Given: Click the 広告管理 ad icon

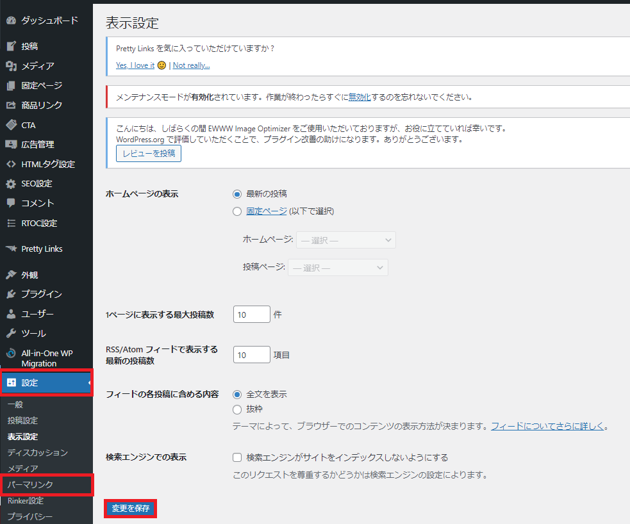Looking at the screenshot, I should [x=12, y=145].
